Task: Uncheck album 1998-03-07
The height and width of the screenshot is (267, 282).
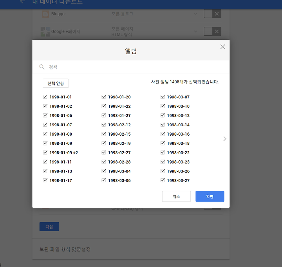Action: 163,97
